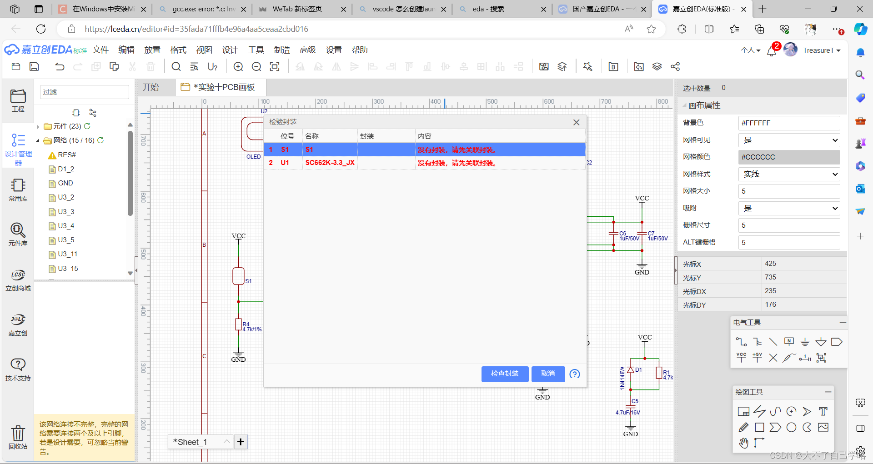Viewport: 873px width, 464px height.
Task: Select the GND ground symbol tool
Action: (x=805, y=342)
